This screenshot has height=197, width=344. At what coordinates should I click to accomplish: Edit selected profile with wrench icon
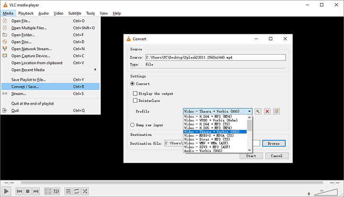click(x=258, y=111)
